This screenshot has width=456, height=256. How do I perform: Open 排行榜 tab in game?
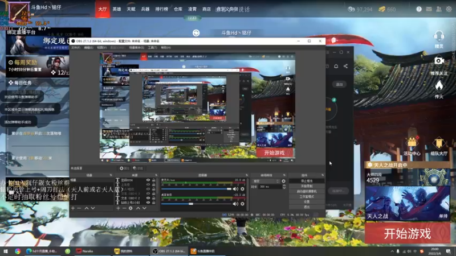click(161, 9)
